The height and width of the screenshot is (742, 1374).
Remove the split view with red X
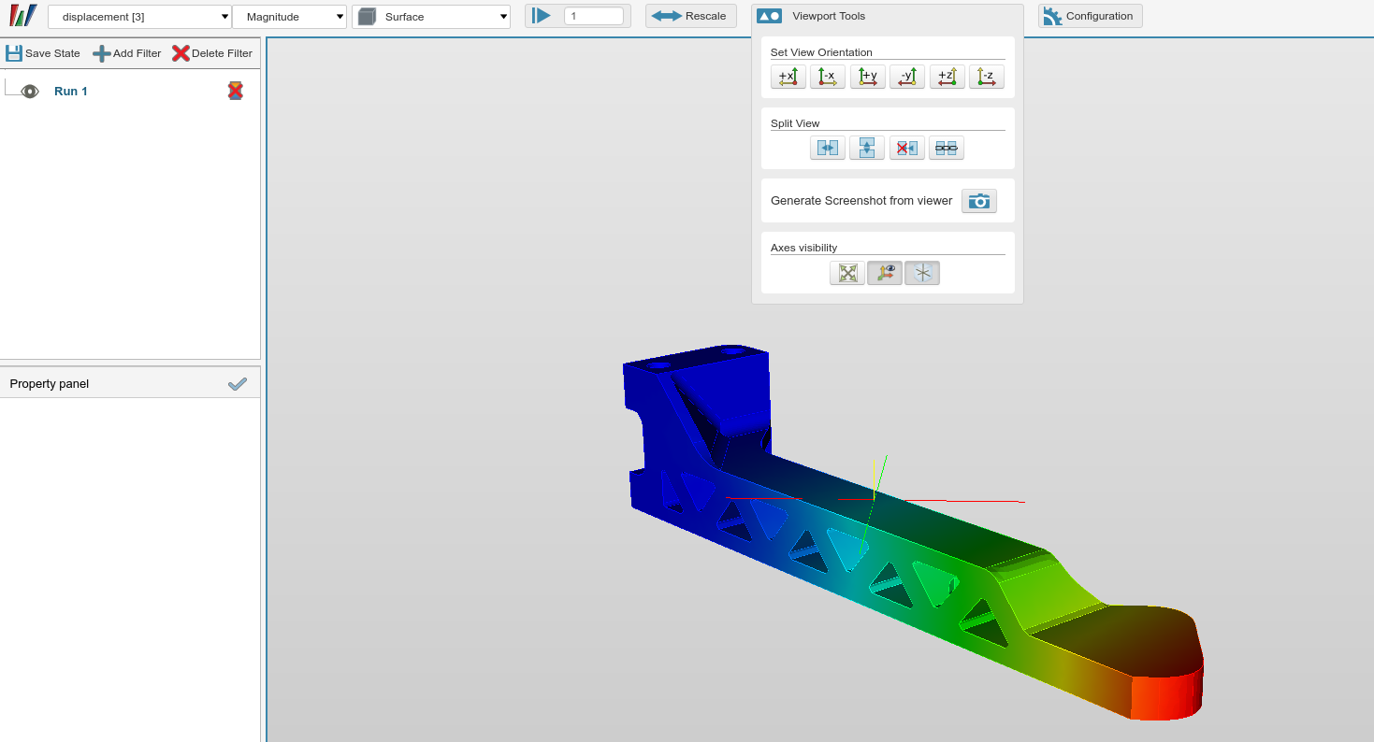(x=907, y=148)
